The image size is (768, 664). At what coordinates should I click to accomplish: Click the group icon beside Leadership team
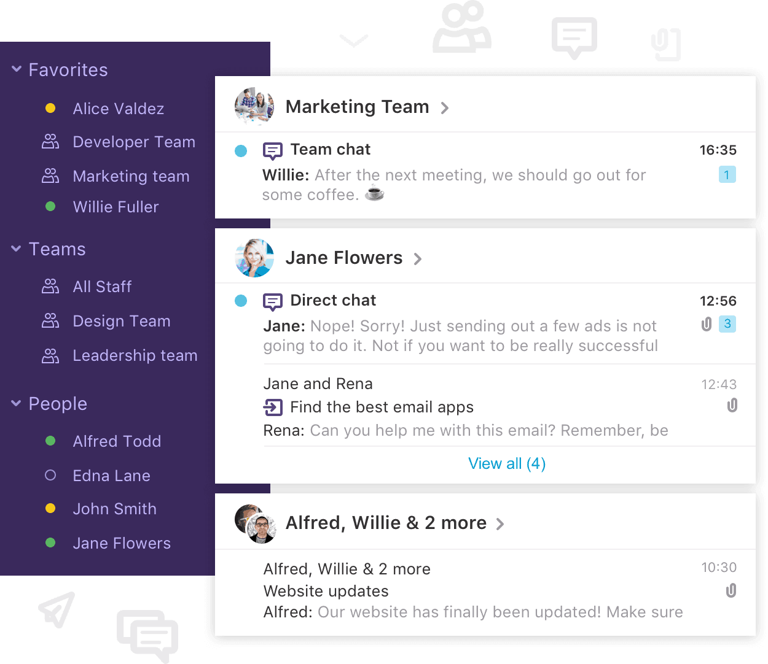[x=50, y=355]
